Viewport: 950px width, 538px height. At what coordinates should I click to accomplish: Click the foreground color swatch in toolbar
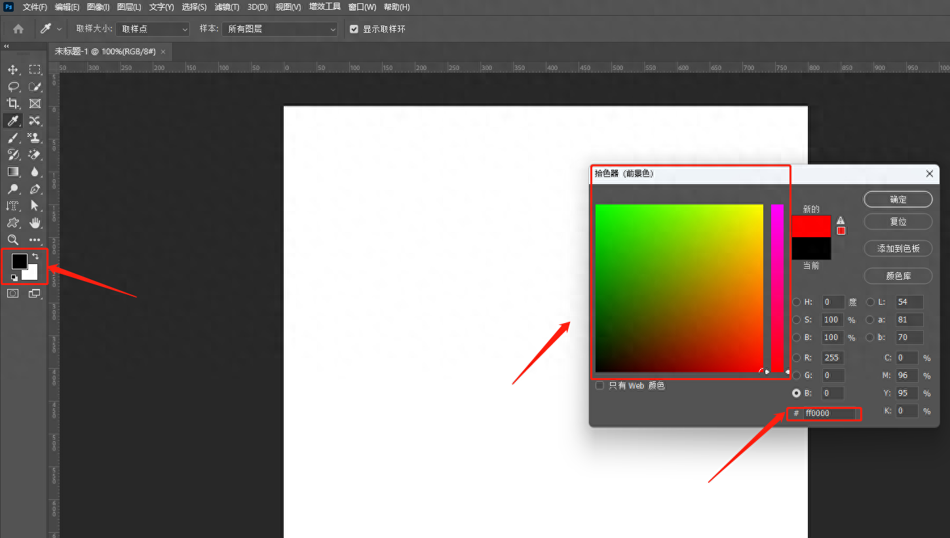click(18, 261)
